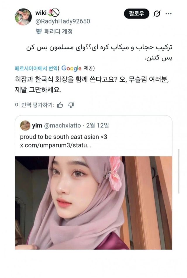Tap the Google logo in translation credit
The image size is (187, 278).
click(71, 68)
